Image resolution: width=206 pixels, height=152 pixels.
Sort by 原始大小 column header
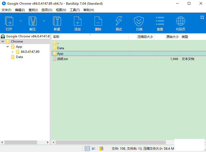pyautogui.click(x=167, y=37)
